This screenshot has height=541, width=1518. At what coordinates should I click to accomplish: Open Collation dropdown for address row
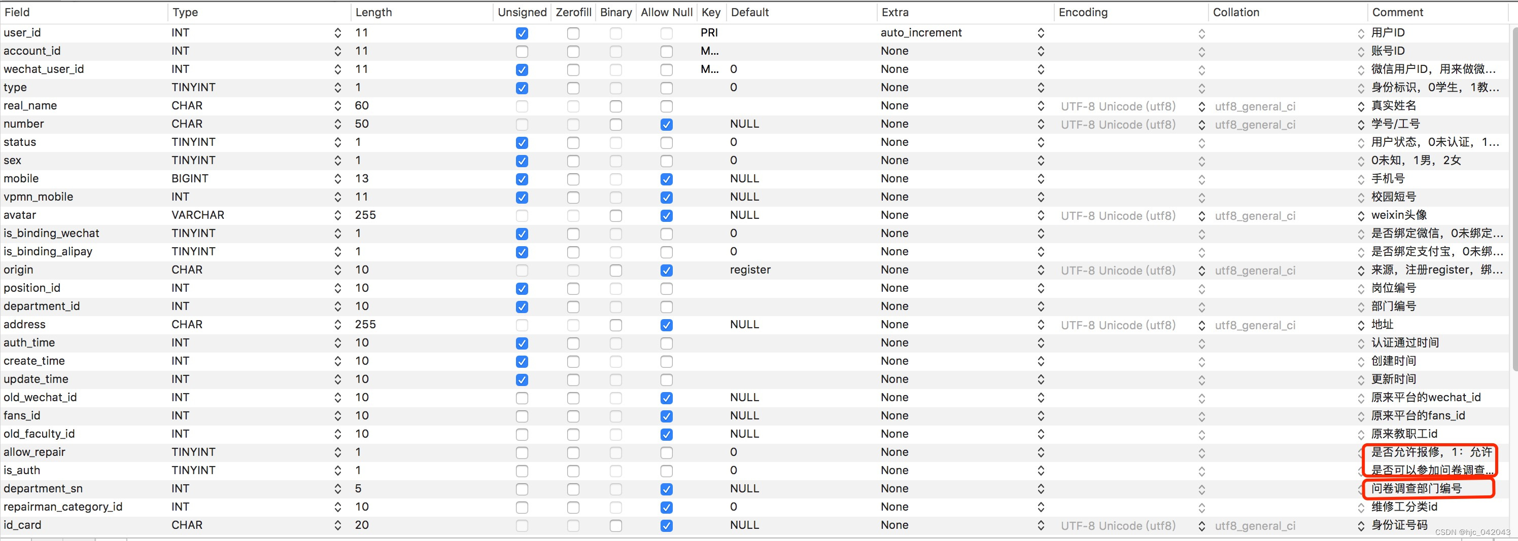tap(1361, 326)
